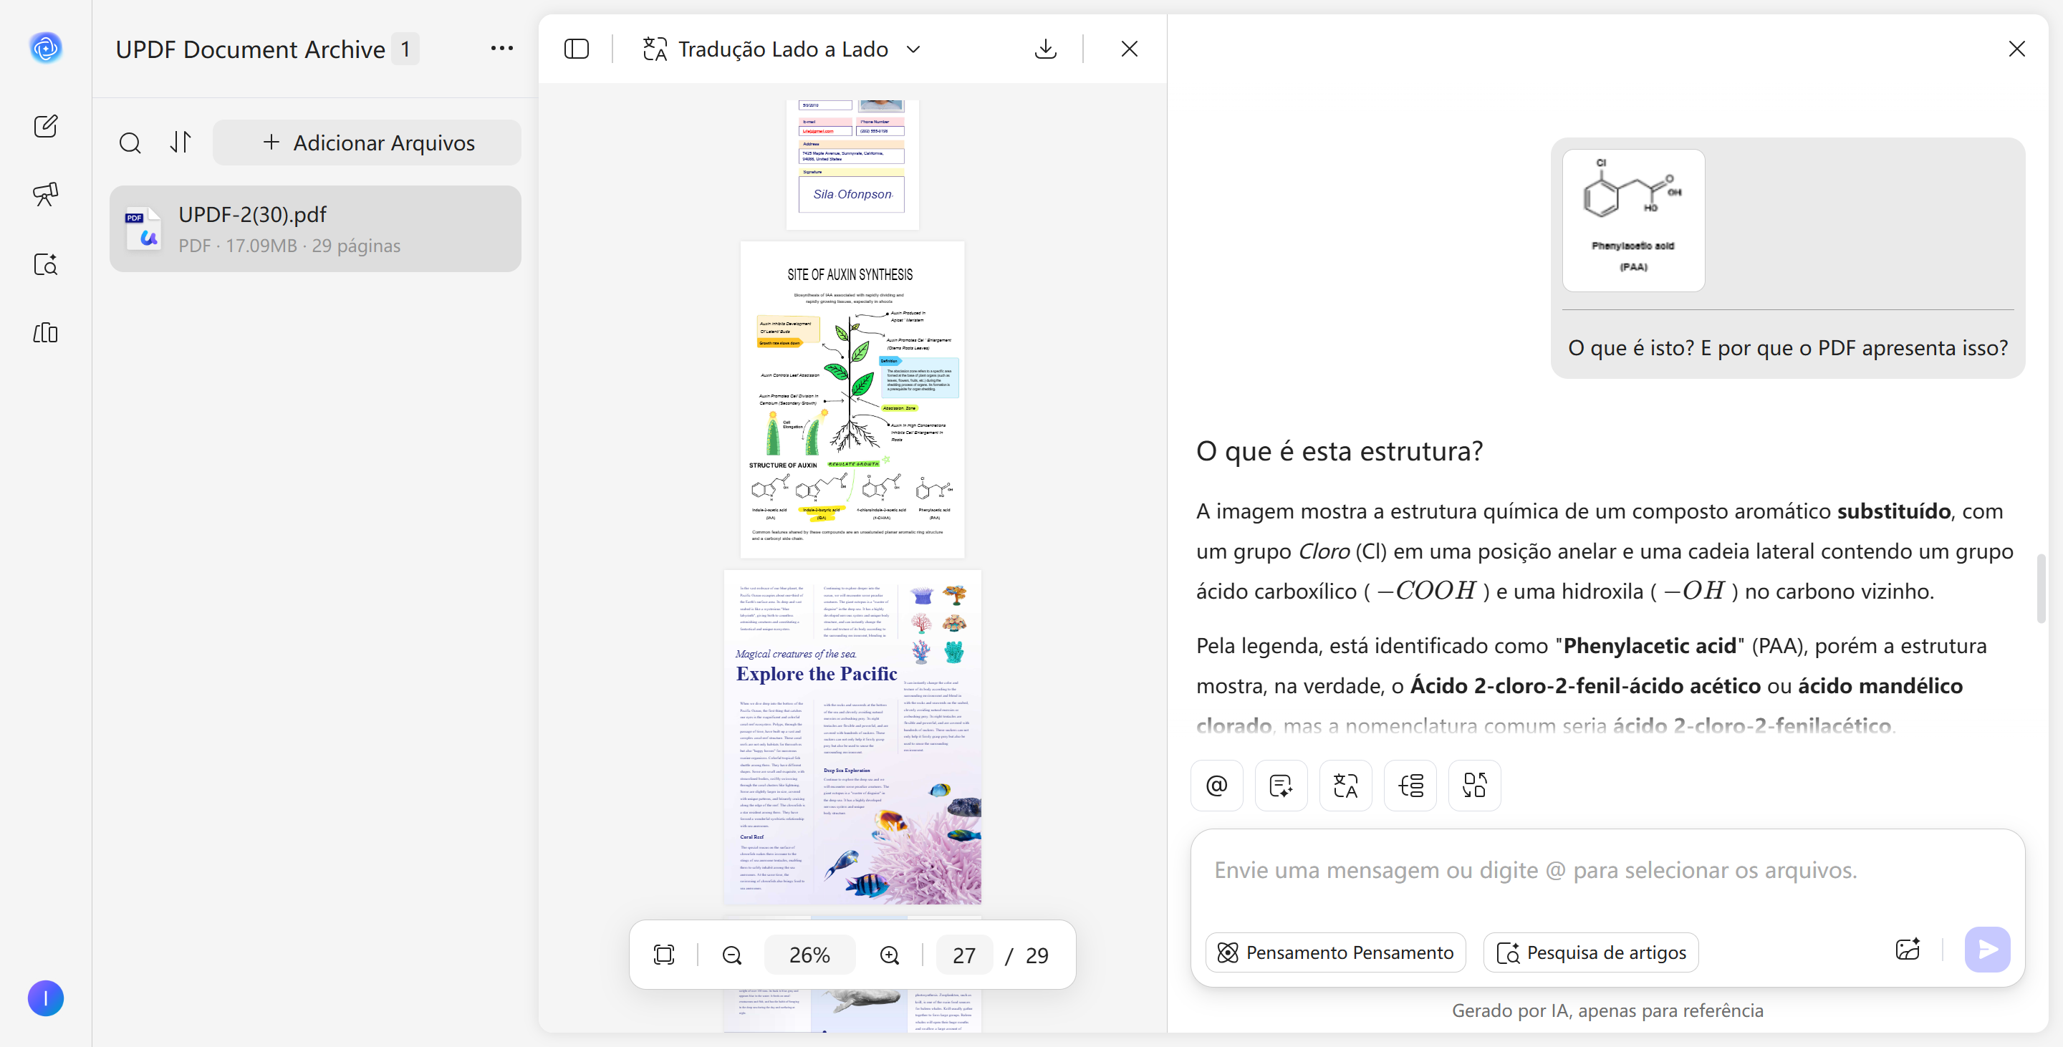This screenshot has width=2063, height=1047.
Task: Open the archive more options menu
Action: 502,48
